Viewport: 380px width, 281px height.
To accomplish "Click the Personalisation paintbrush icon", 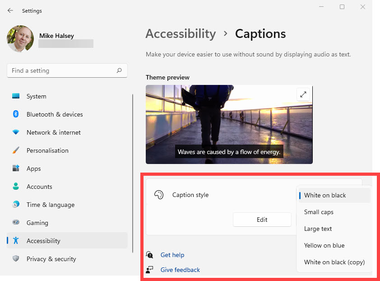I will 16,150.
